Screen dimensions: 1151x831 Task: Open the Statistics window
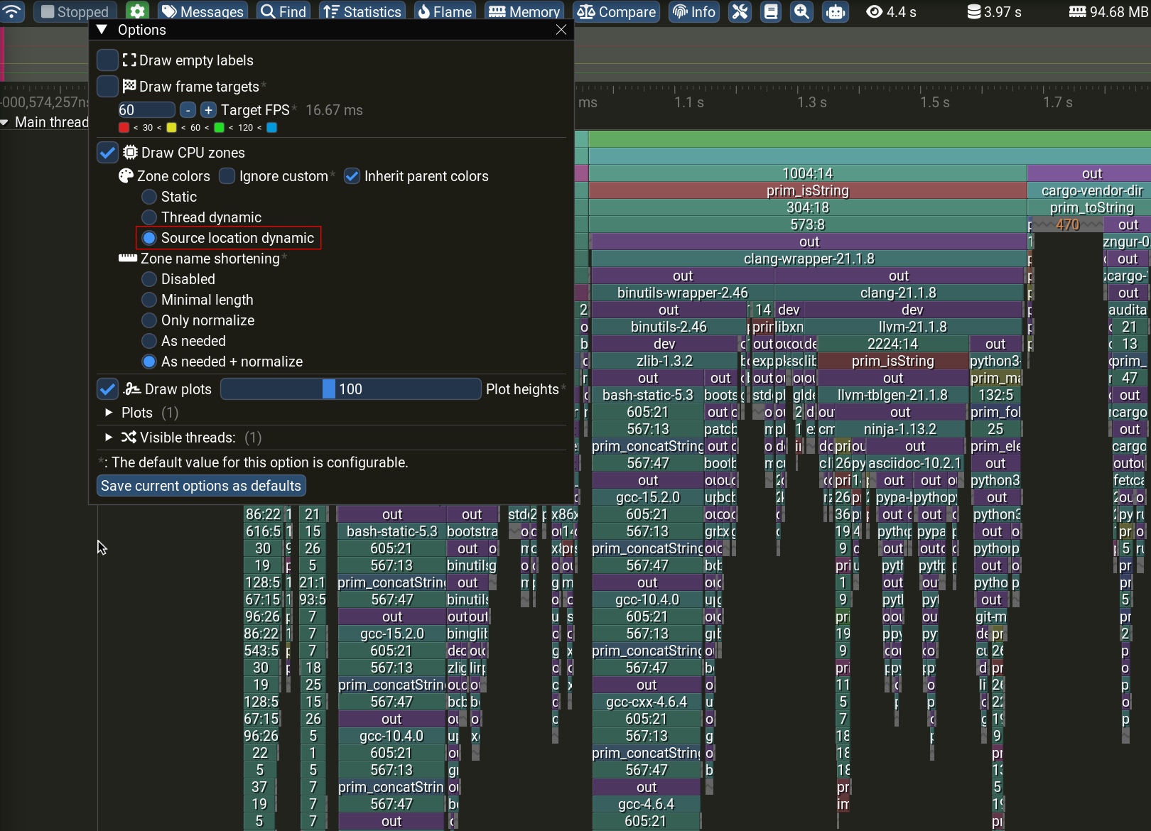(x=362, y=11)
